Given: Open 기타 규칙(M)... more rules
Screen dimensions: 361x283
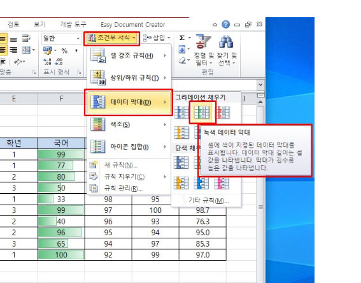Looking at the screenshot, I should [209, 201].
